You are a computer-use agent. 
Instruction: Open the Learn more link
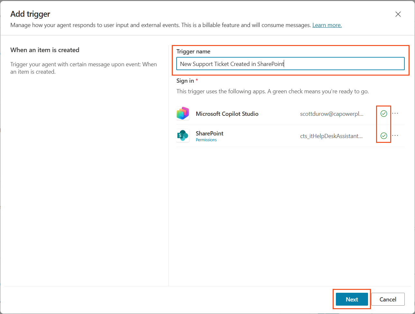point(327,25)
